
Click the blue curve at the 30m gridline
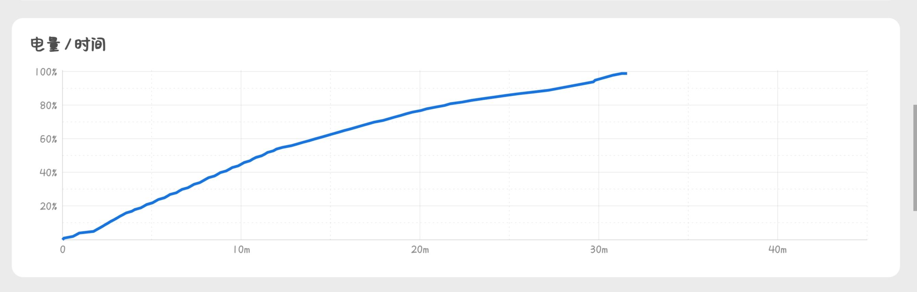pos(599,80)
